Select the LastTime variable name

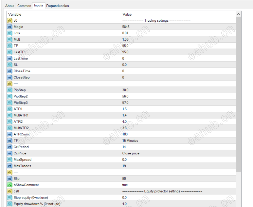(21, 58)
